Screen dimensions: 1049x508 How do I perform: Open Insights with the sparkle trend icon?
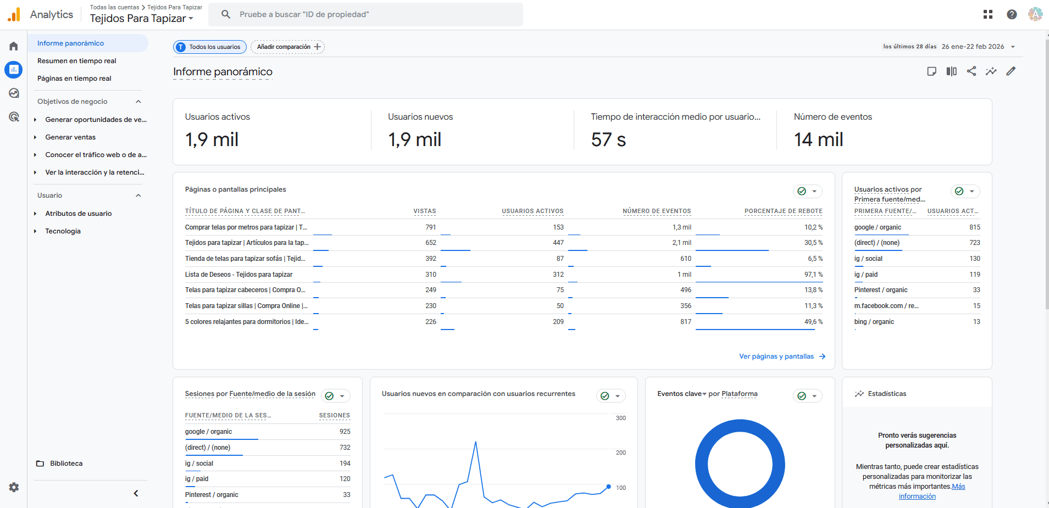(991, 71)
